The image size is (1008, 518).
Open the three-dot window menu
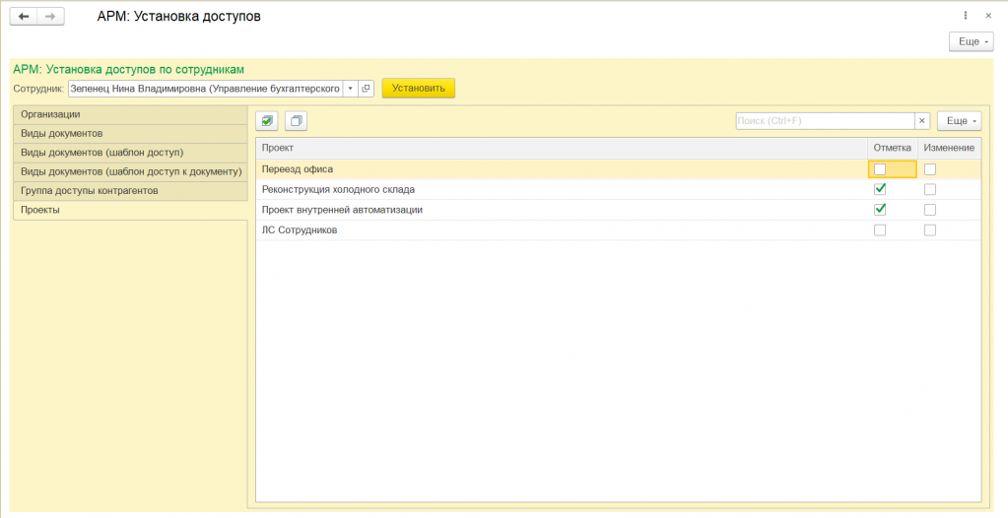pyautogui.click(x=966, y=16)
